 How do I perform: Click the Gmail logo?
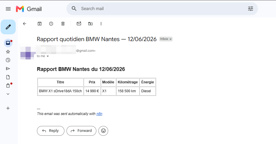click(29, 9)
